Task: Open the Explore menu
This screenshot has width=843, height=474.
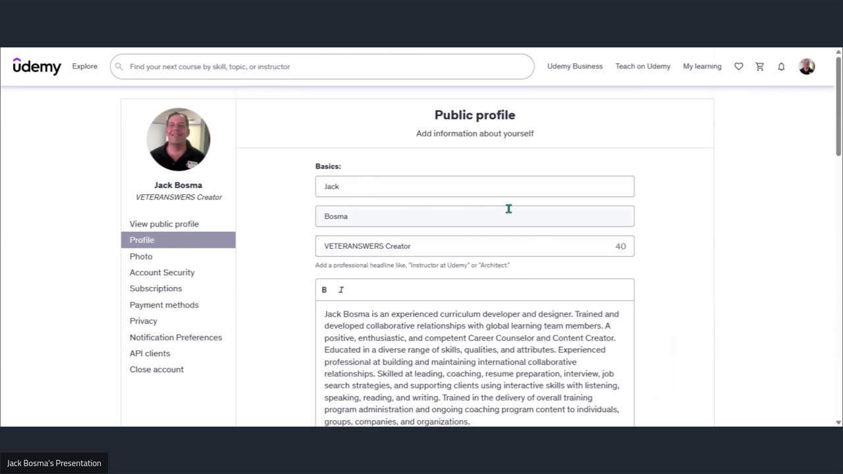Action: point(85,66)
